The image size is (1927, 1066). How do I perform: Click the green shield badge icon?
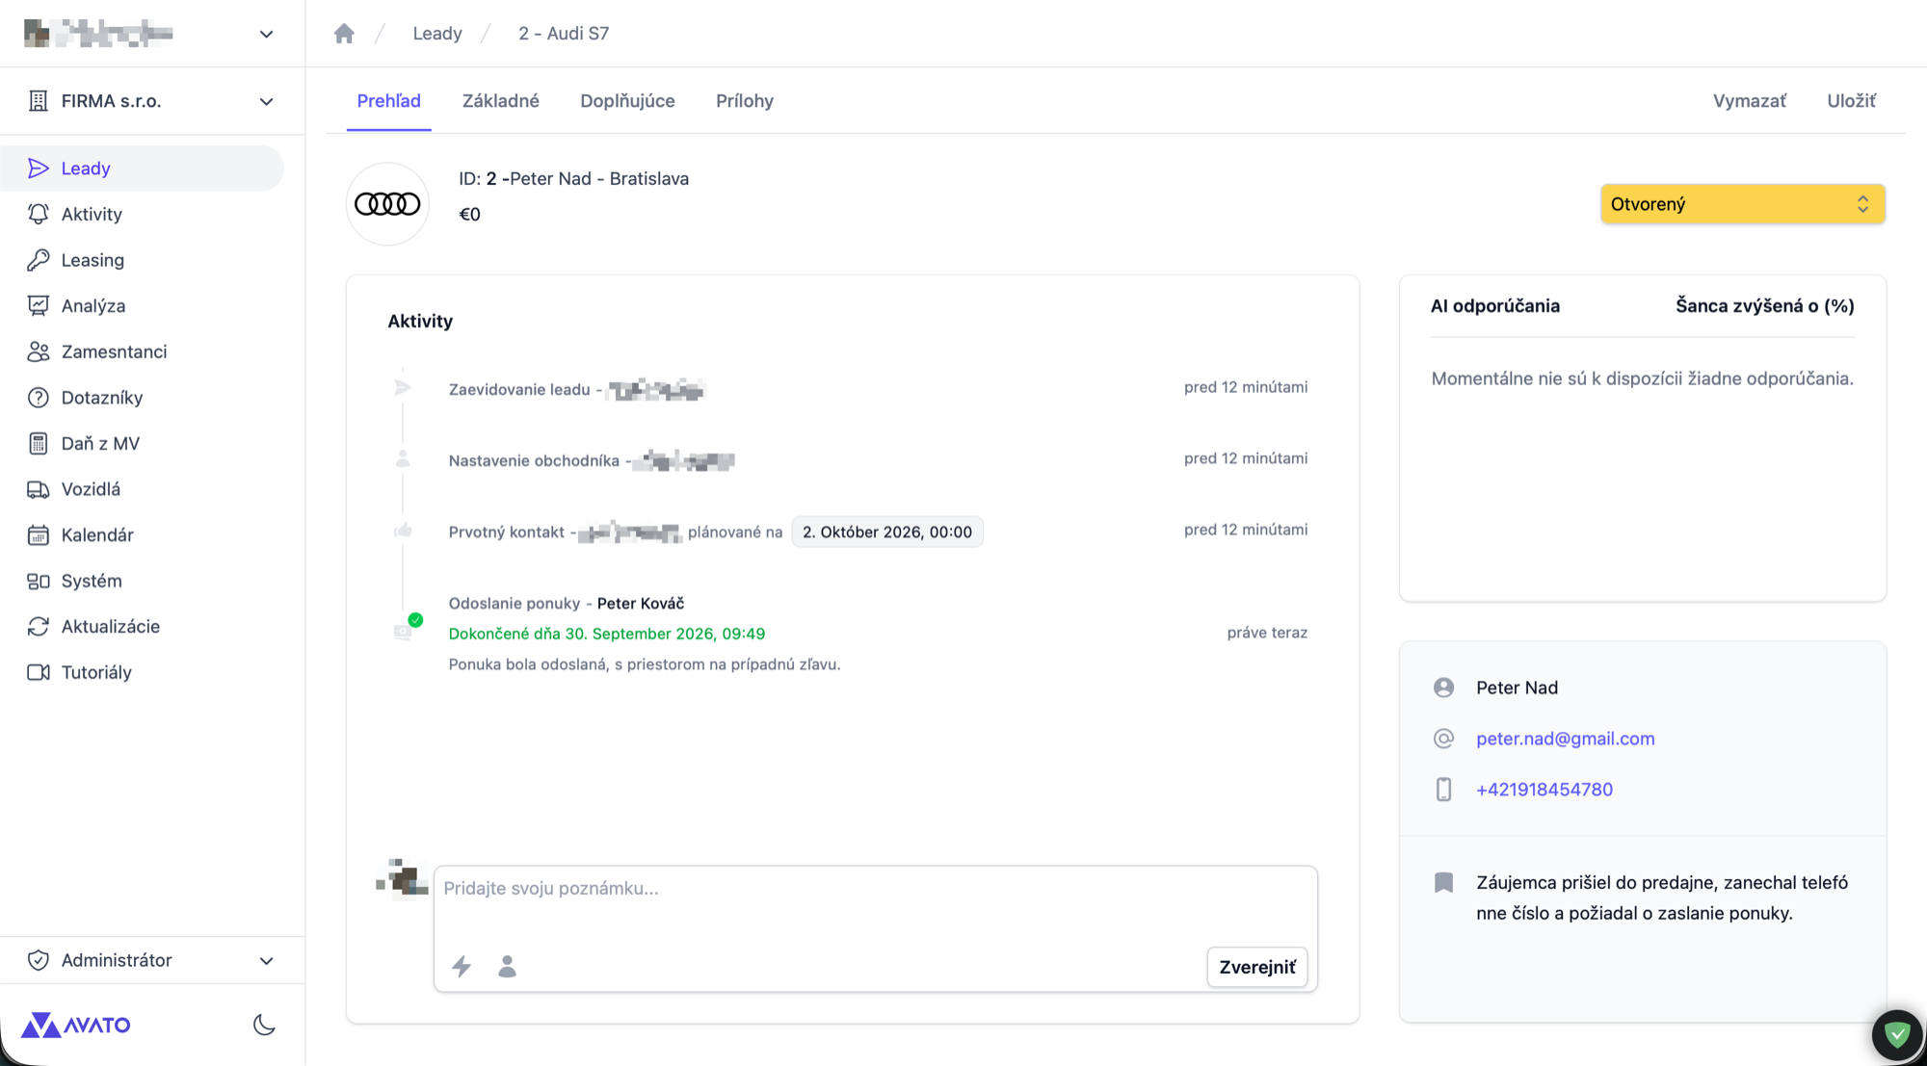coord(1897,1035)
